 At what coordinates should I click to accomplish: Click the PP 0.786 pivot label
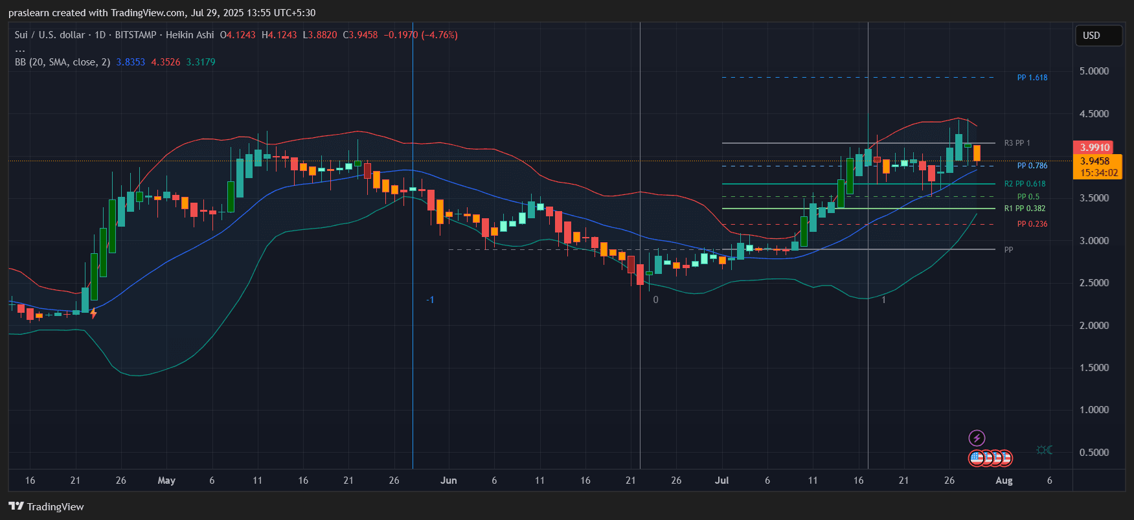click(1032, 166)
